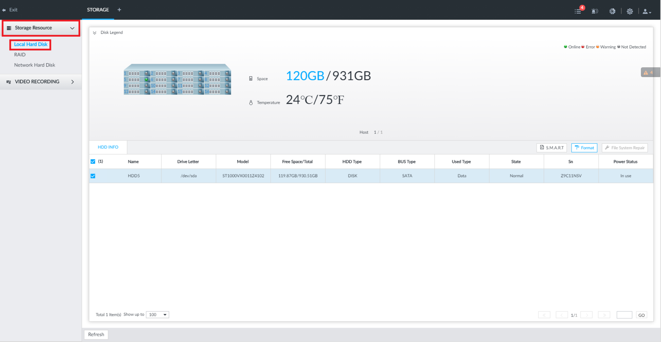Add a new tab with plus icon
Viewport: 661px width, 342px height.
[x=119, y=9]
